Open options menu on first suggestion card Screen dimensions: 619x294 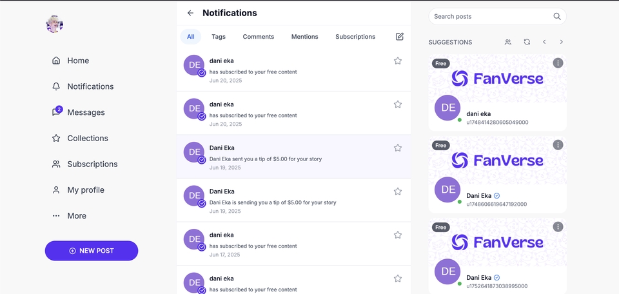click(558, 63)
